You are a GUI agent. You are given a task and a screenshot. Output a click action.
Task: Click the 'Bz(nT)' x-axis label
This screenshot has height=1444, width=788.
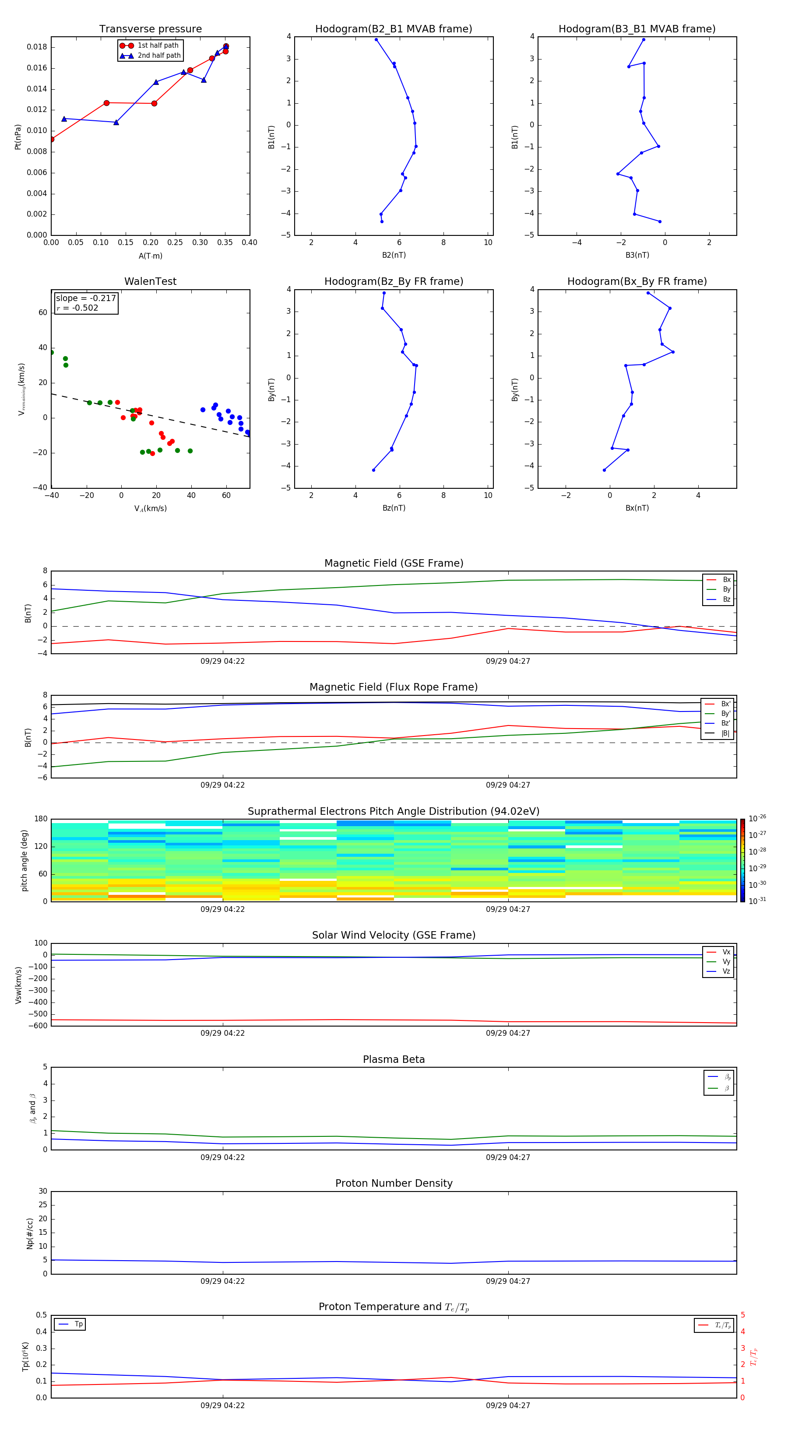[394, 508]
